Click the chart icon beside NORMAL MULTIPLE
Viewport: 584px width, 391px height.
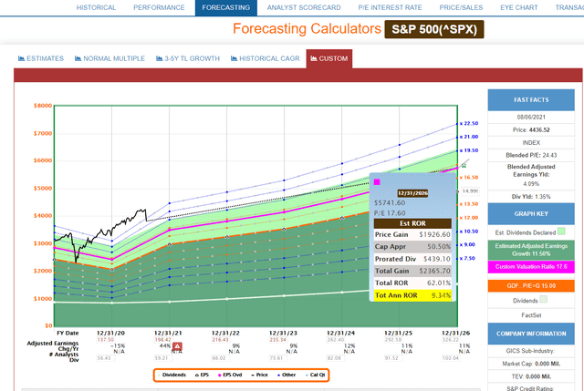(x=78, y=58)
